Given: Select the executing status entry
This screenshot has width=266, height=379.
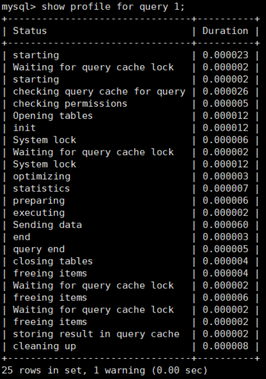Looking at the screenshot, I should coord(39,213).
